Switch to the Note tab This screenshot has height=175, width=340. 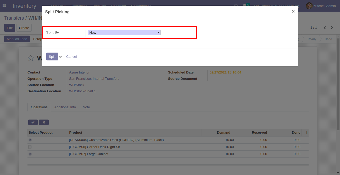click(86, 107)
